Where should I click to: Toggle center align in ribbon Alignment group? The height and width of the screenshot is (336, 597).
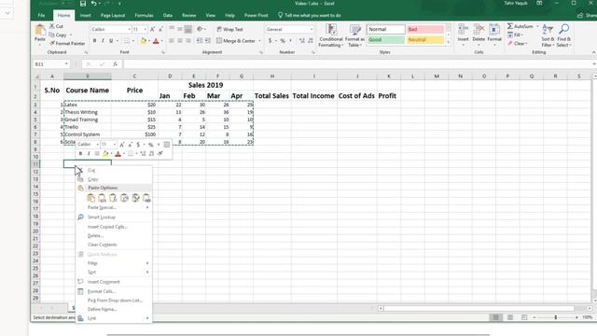[180, 40]
